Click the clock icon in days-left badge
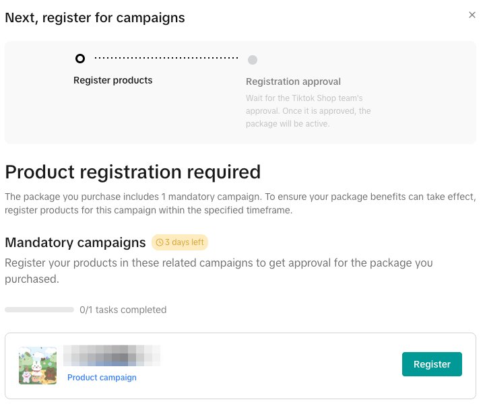Screen dimensions: 485x412 click(160, 242)
